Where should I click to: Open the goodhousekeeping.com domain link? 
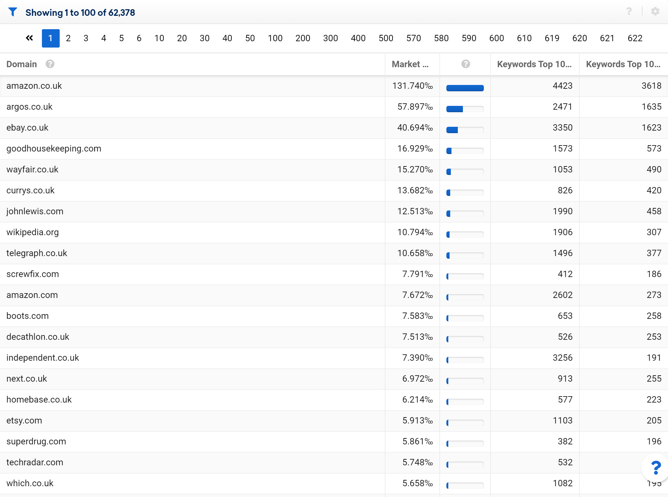pos(54,149)
